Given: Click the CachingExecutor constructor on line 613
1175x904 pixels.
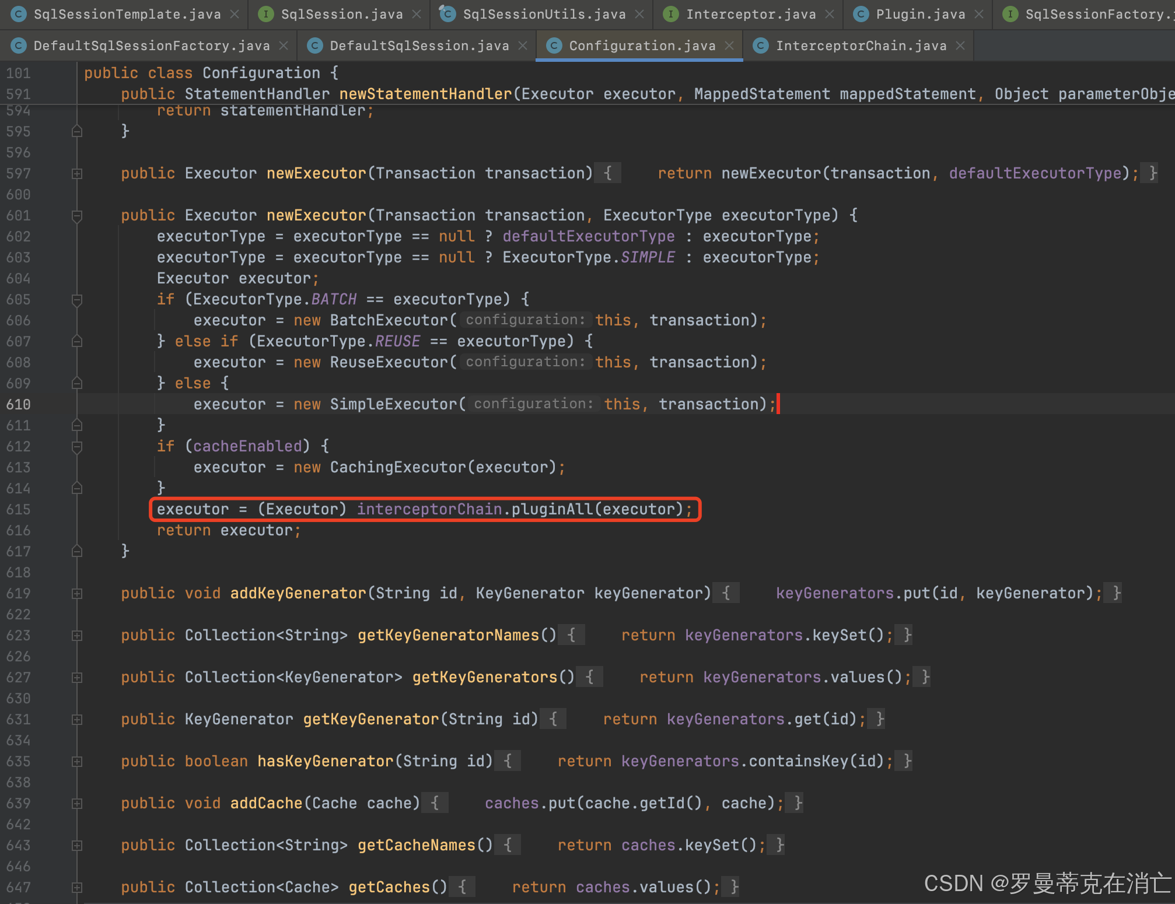Looking at the screenshot, I should (x=398, y=467).
